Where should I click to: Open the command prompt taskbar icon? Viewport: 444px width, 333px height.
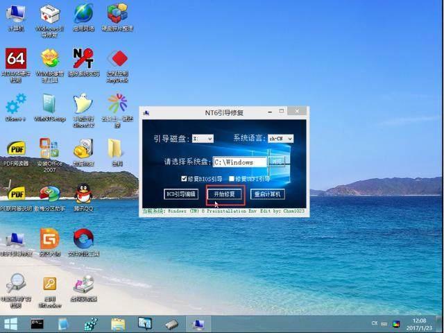click(x=37, y=324)
